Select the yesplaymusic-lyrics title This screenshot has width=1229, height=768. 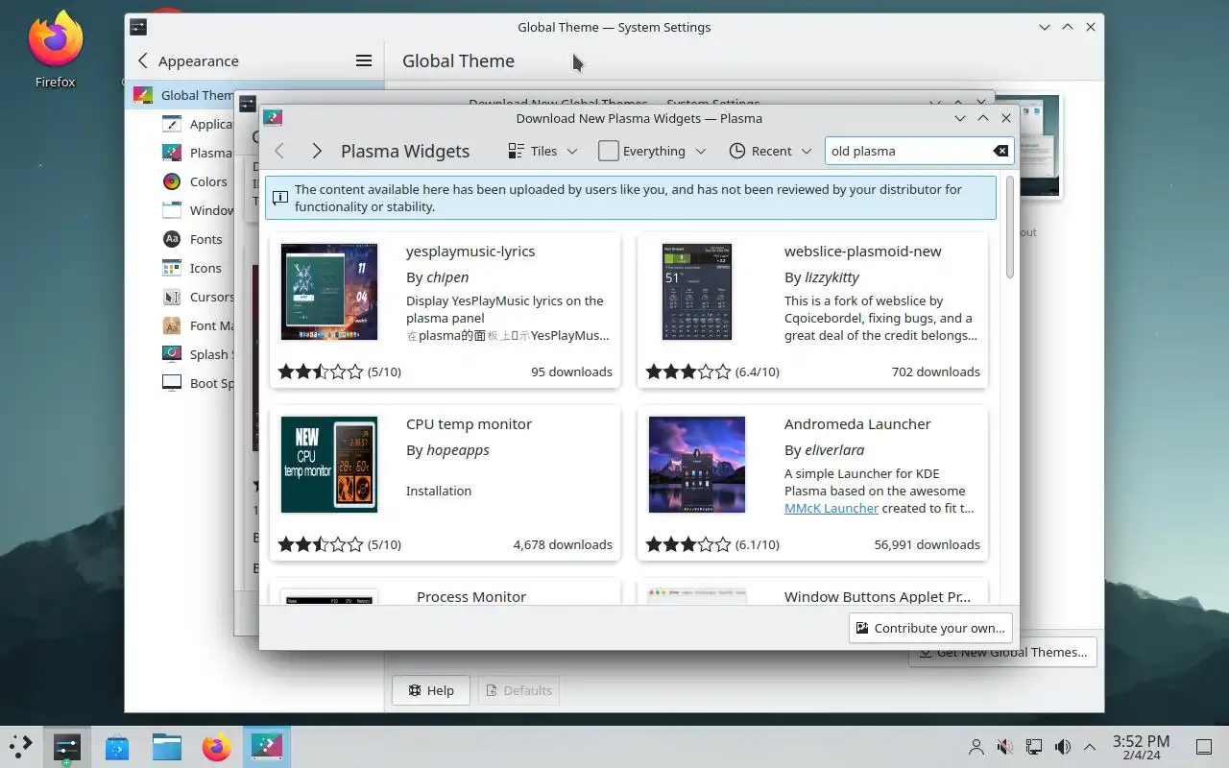(470, 252)
